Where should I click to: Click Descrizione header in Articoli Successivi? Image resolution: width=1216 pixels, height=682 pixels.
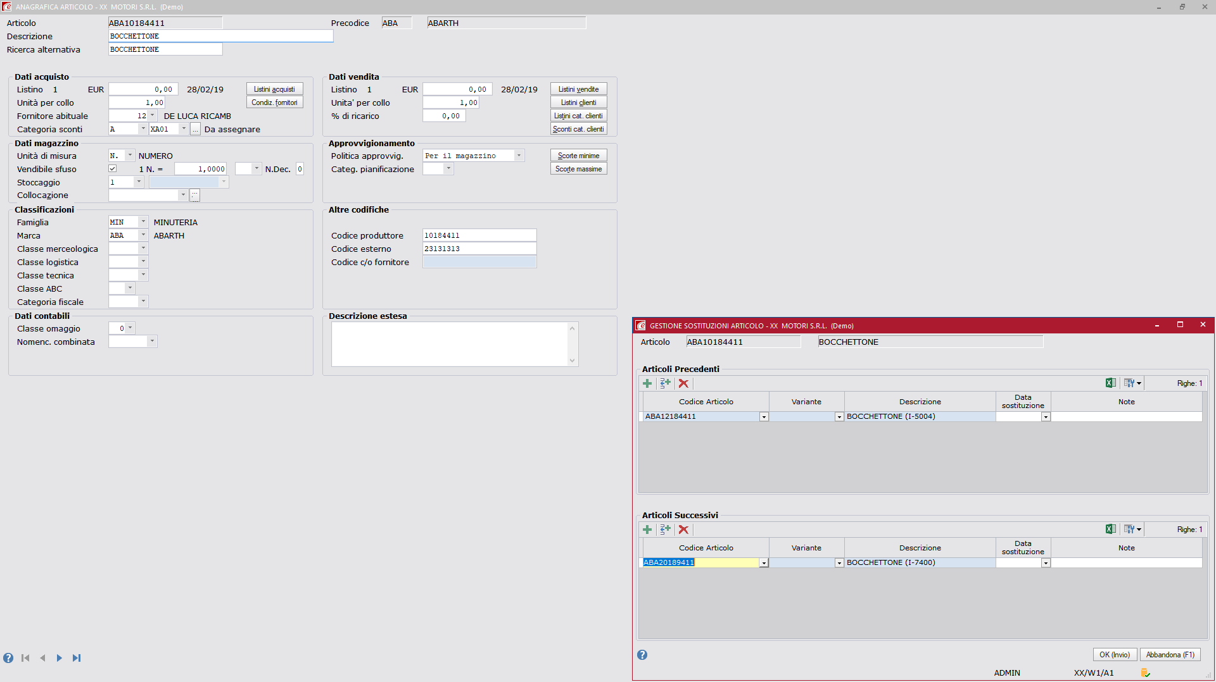920,548
